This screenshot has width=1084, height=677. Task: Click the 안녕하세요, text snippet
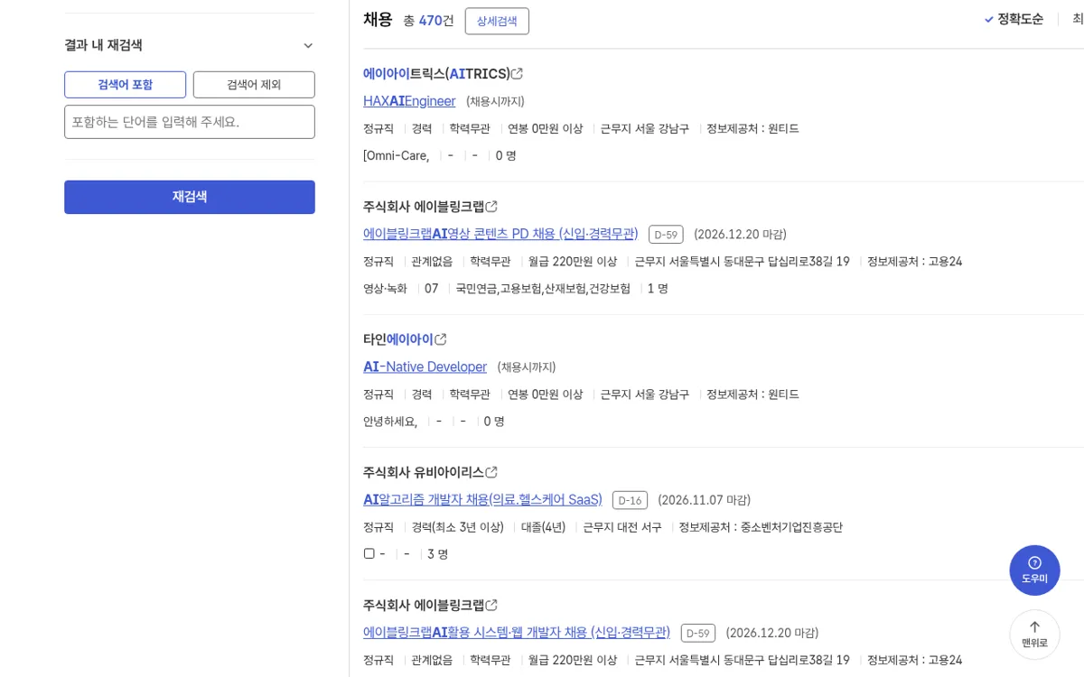pos(390,422)
